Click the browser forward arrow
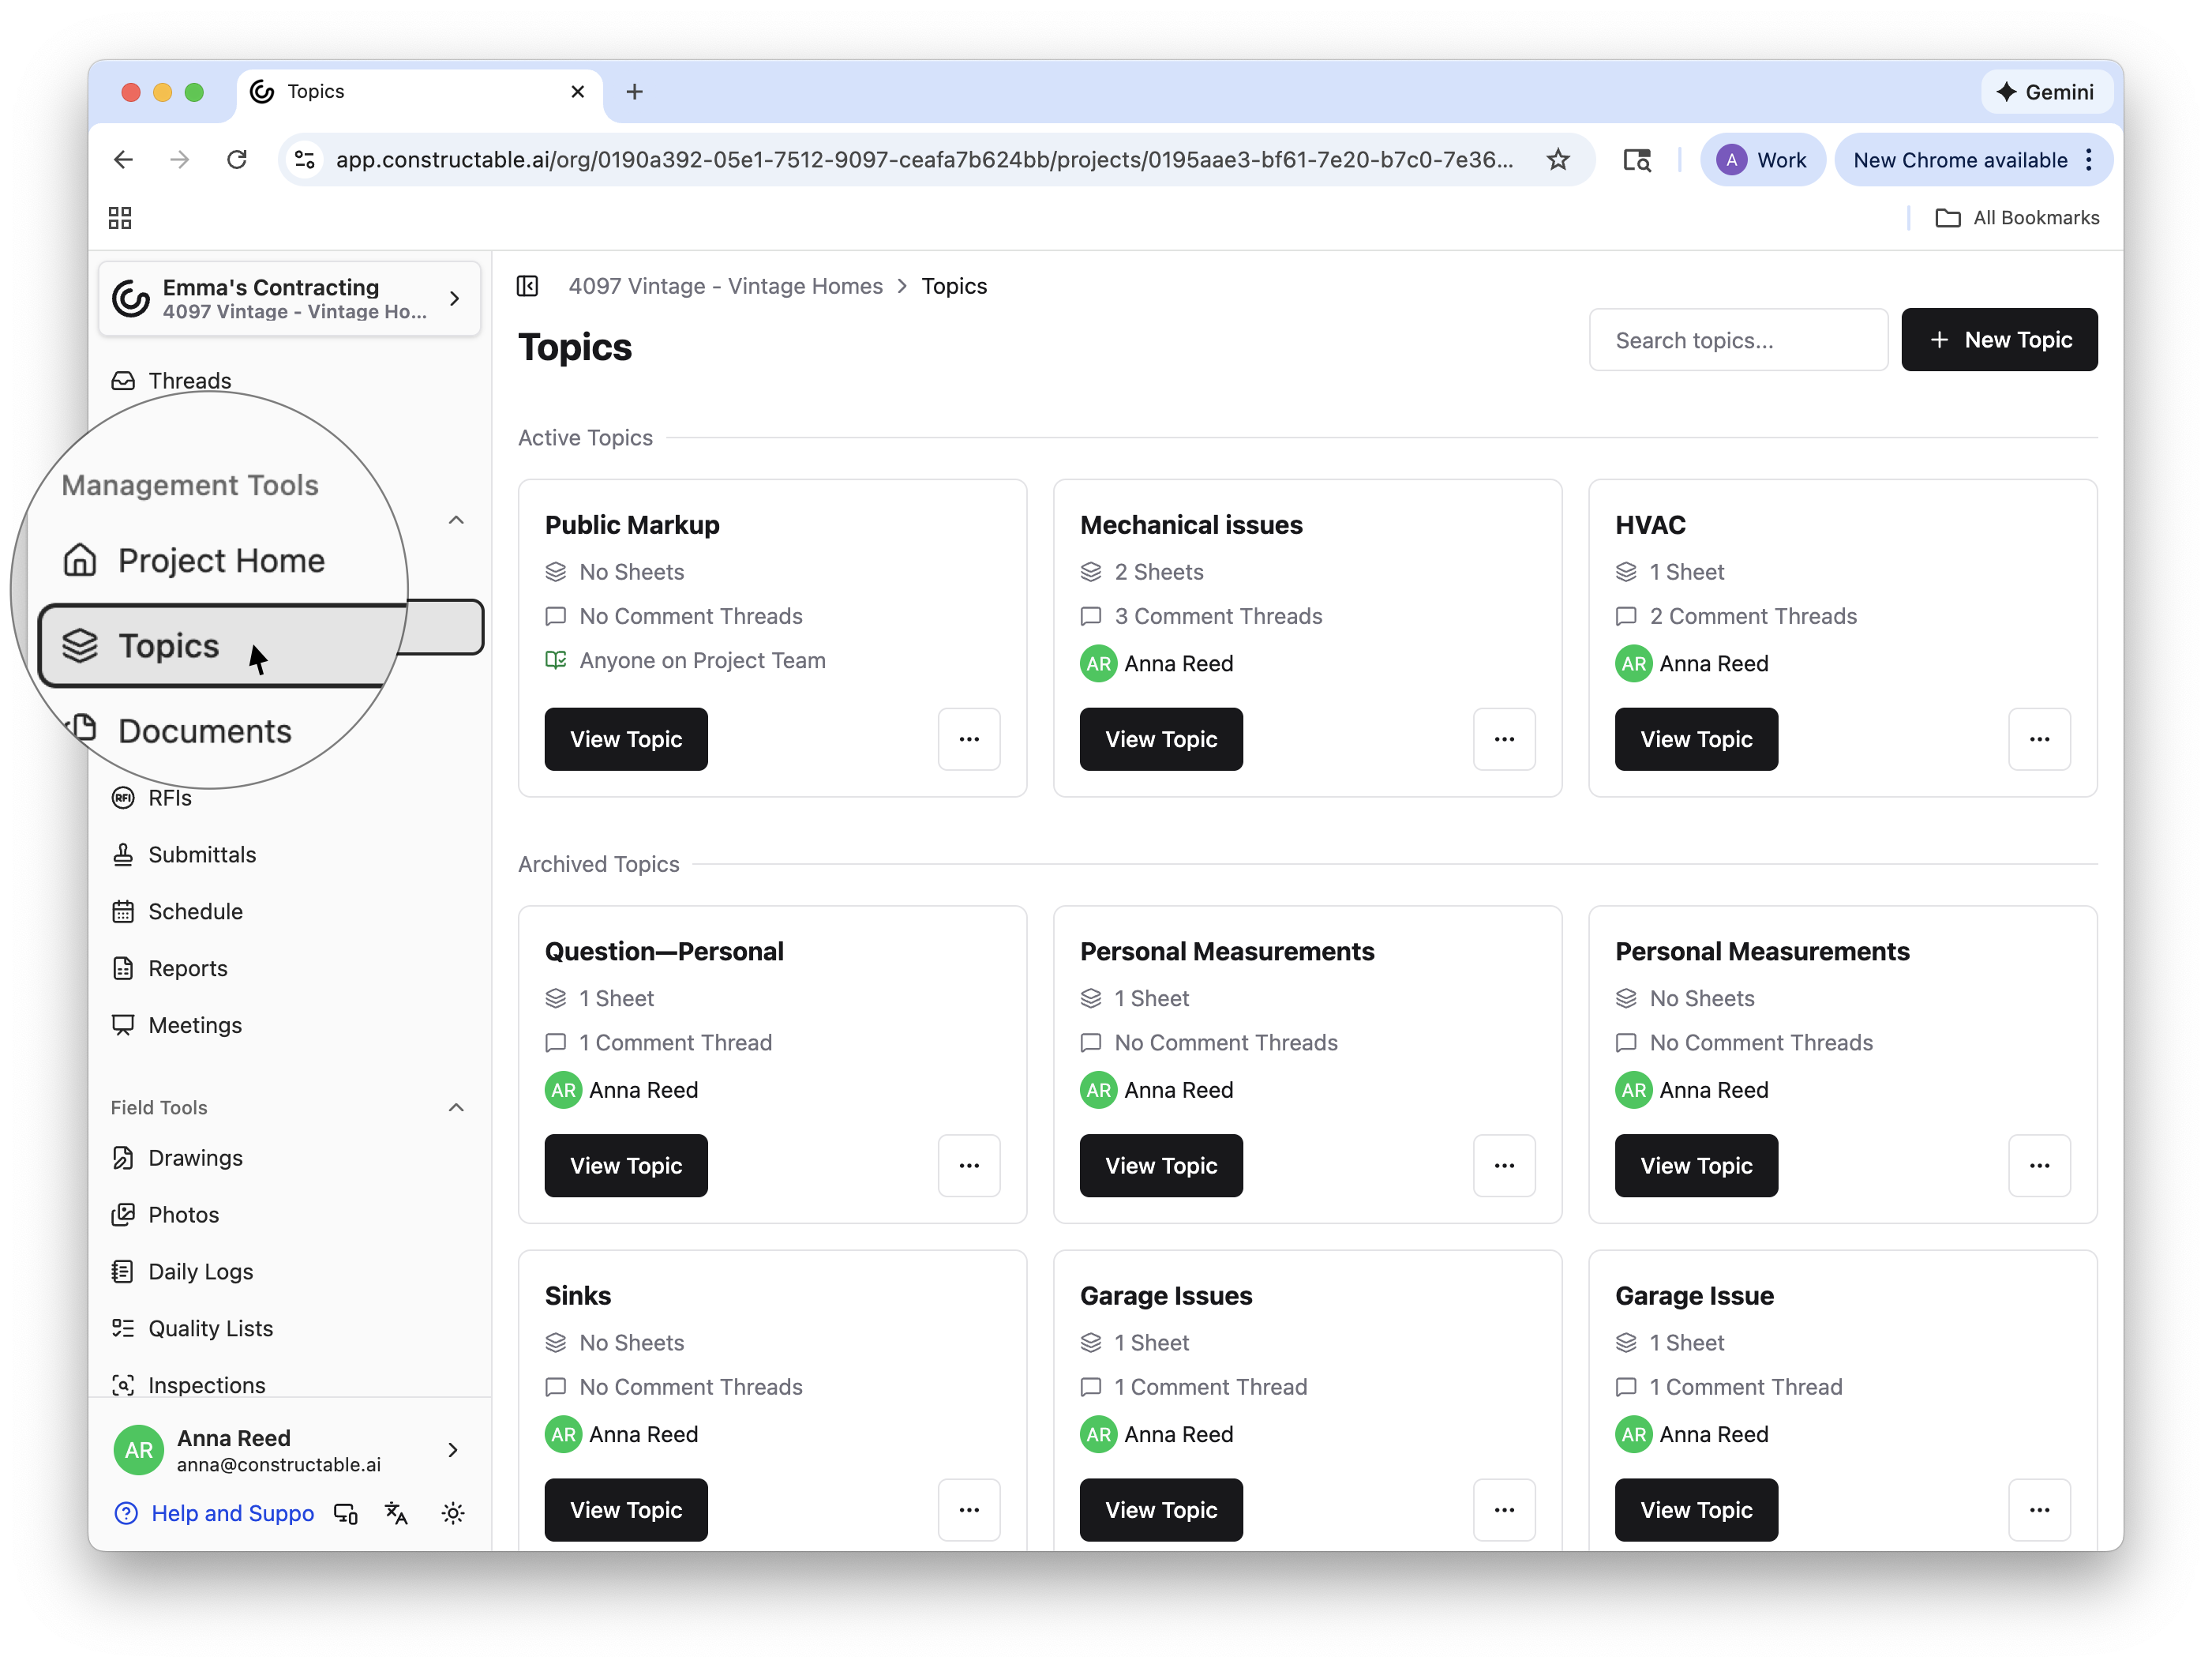2212x1668 pixels. pyautogui.click(x=180, y=159)
